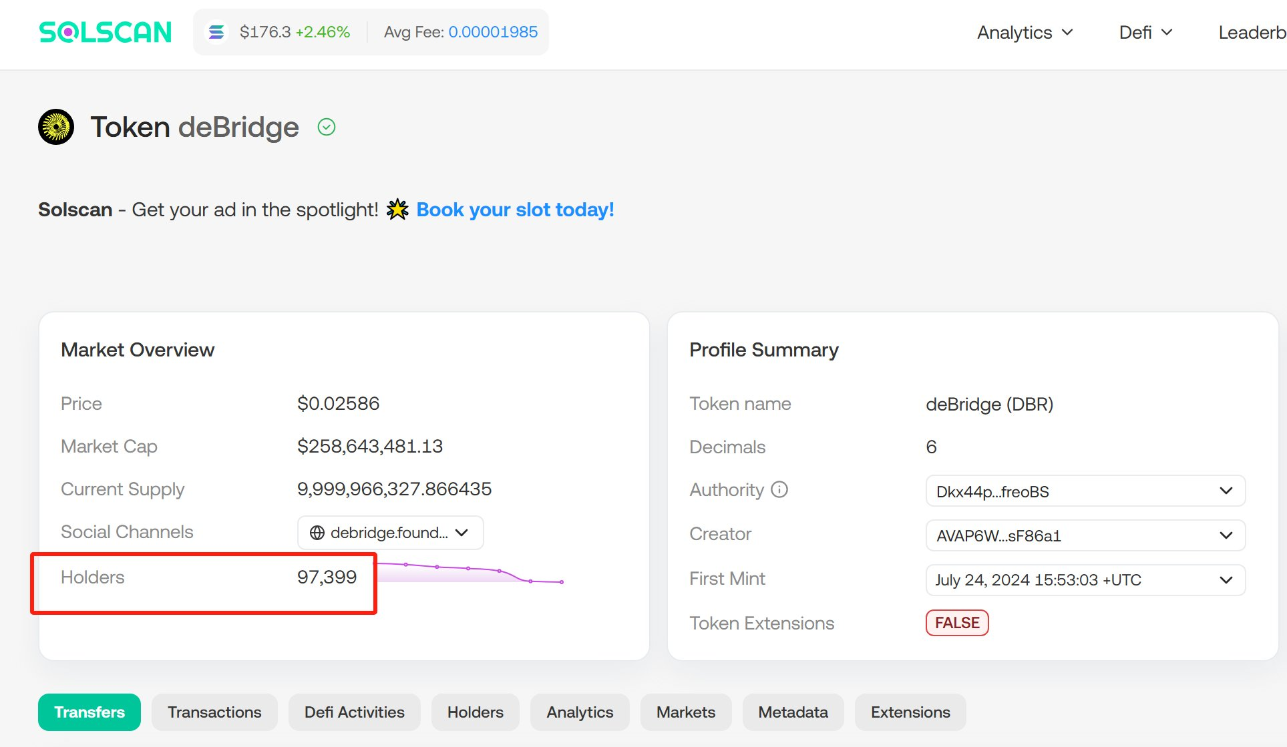Switch to the Transactions tab
1287x747 pixels.
(x=214, y=712)
